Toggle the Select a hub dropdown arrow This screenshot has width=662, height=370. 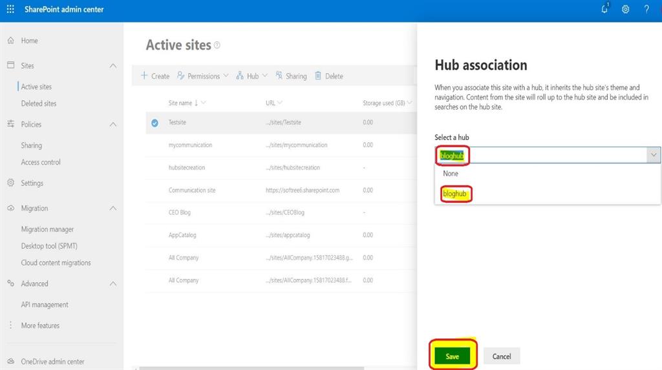tap(653, 155)
